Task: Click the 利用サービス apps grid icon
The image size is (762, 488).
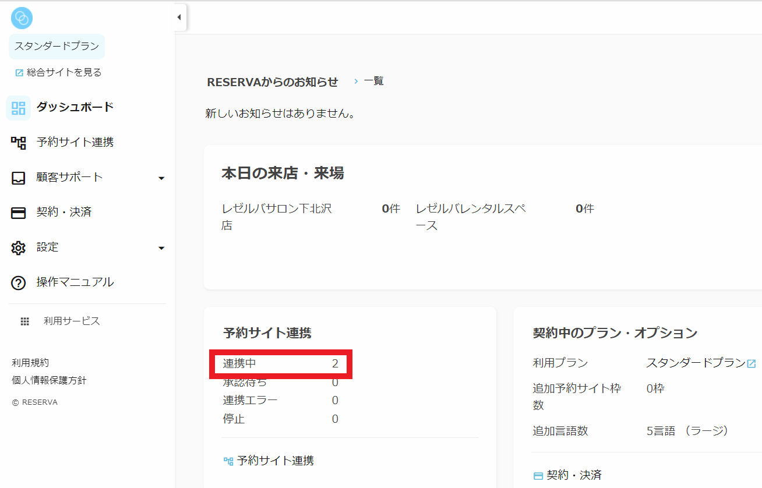Action: coord(24,321)
